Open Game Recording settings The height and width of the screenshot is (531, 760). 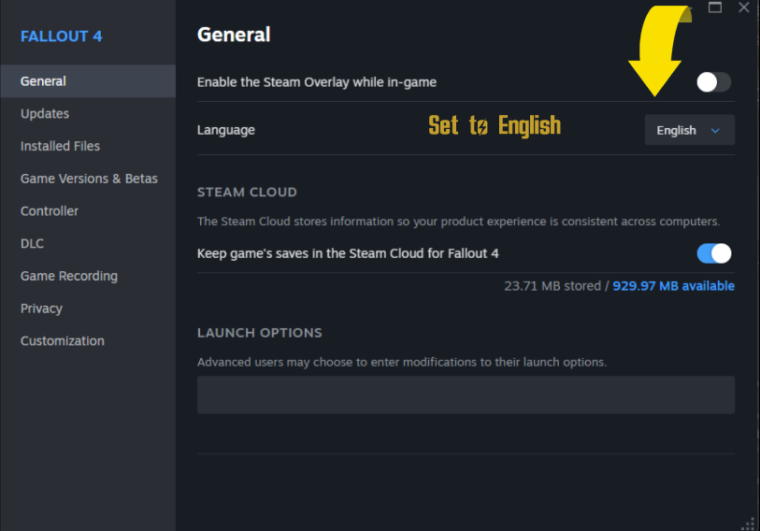click(69, 276)
